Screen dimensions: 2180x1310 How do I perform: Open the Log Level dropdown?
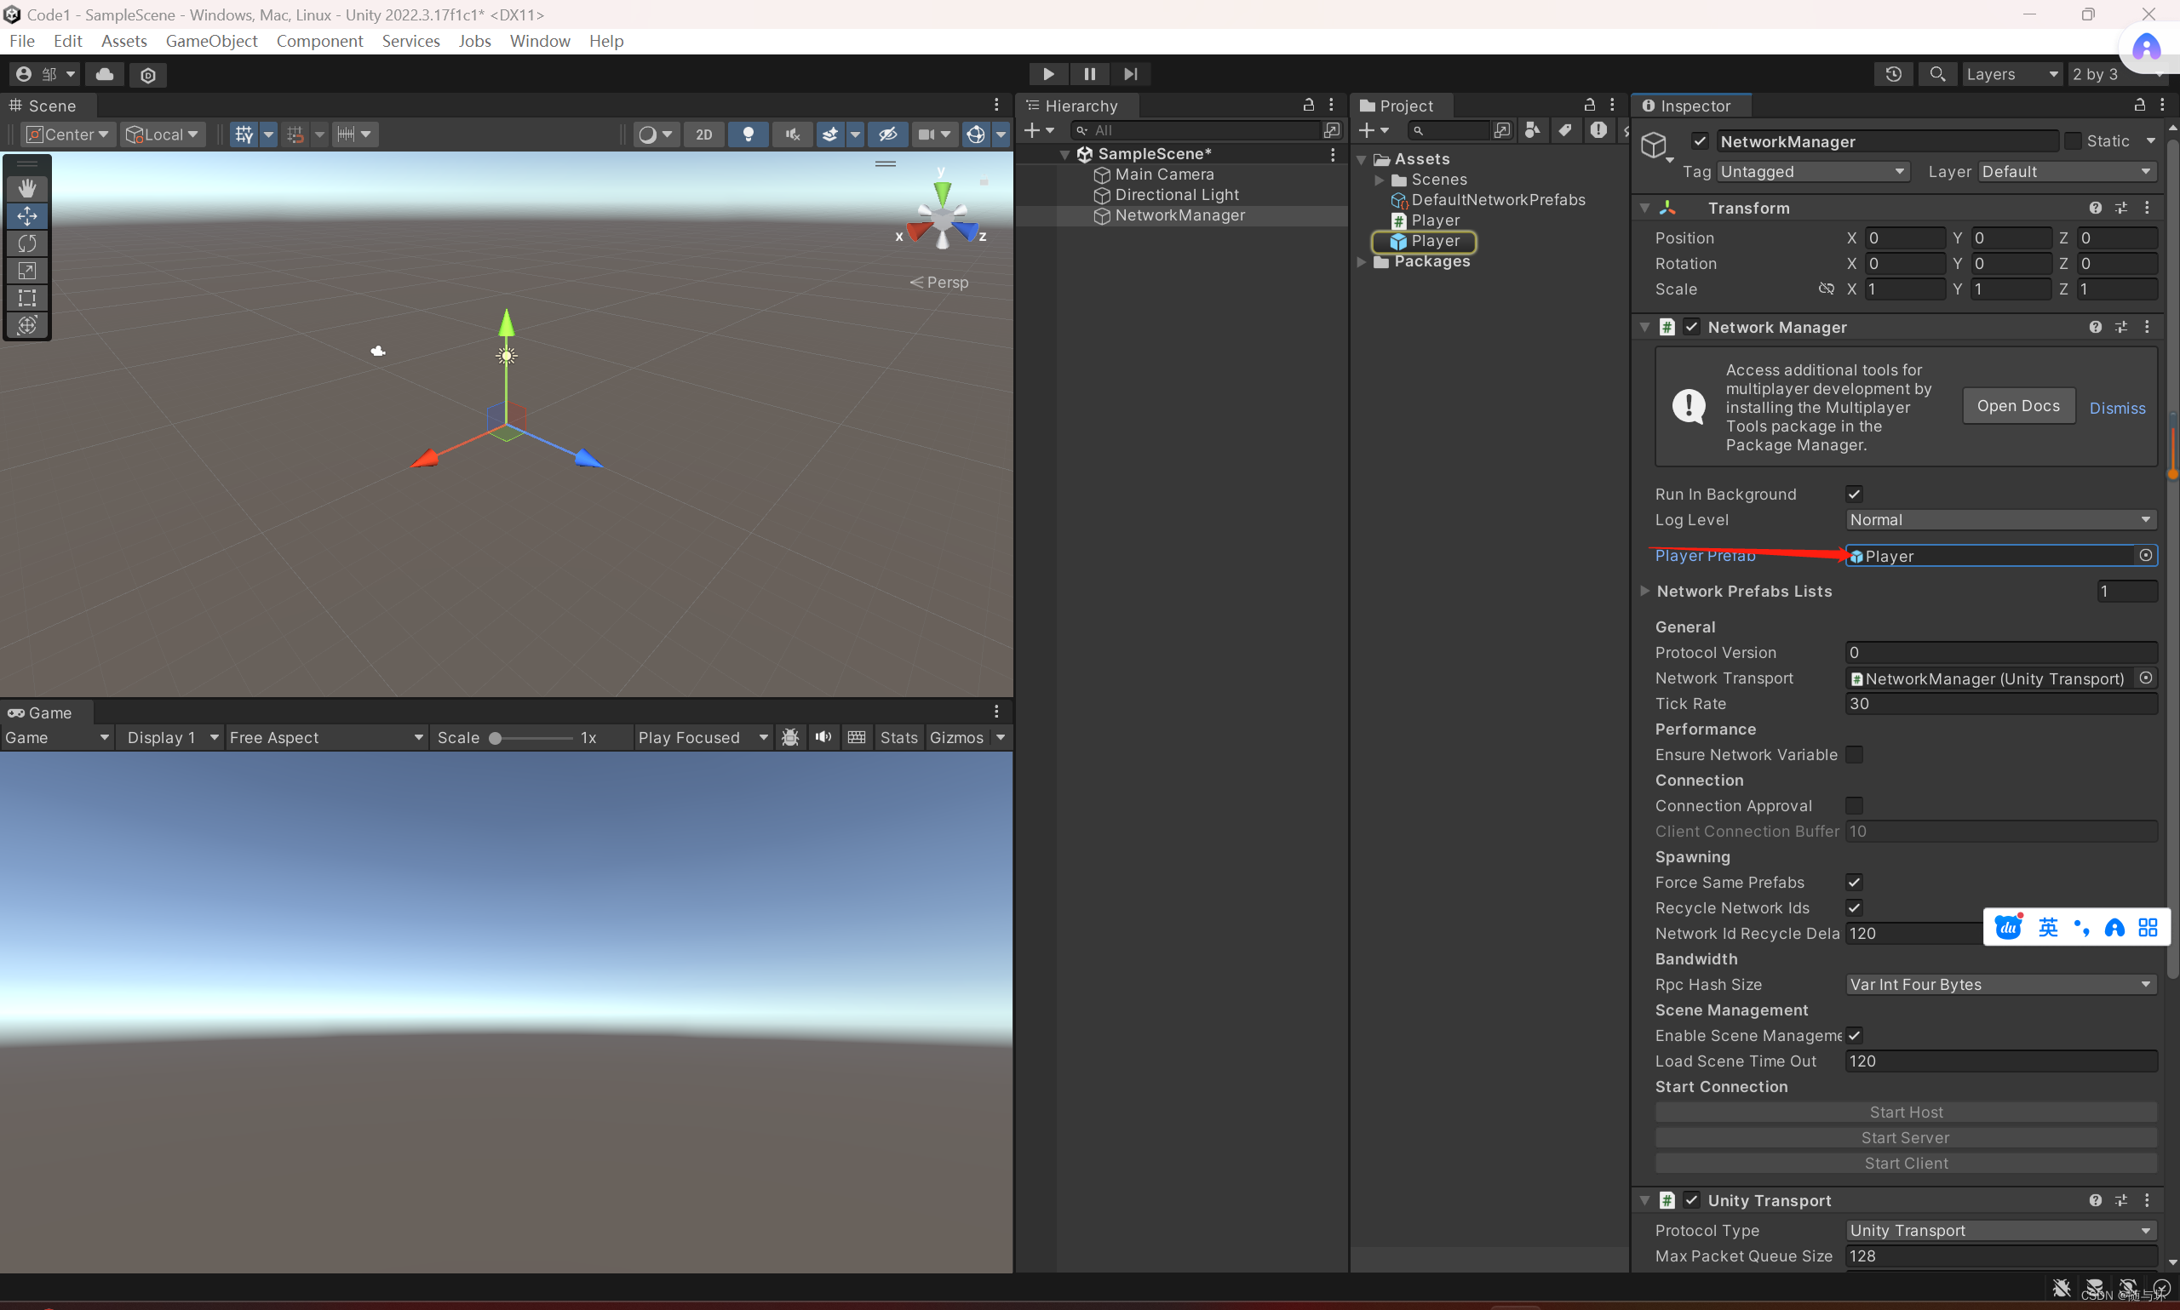click(1999, 520)
